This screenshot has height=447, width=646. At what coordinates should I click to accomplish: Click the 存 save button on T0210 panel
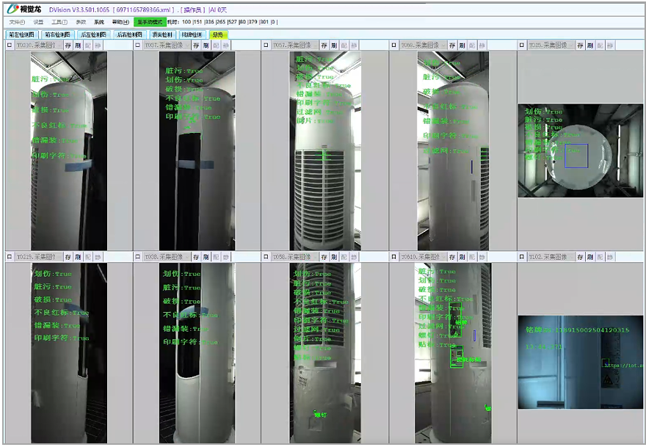tap(68, 46)
